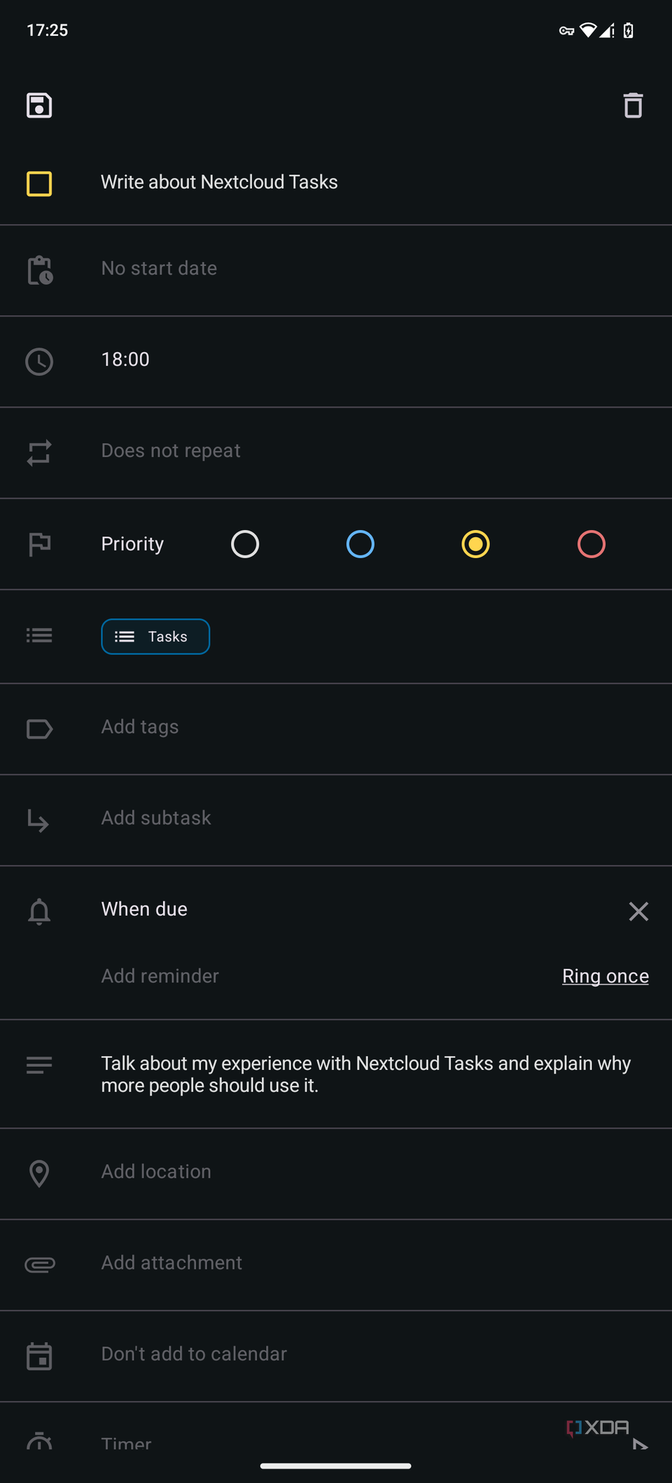Set a start date via 'No start date'

coord(159,268)
